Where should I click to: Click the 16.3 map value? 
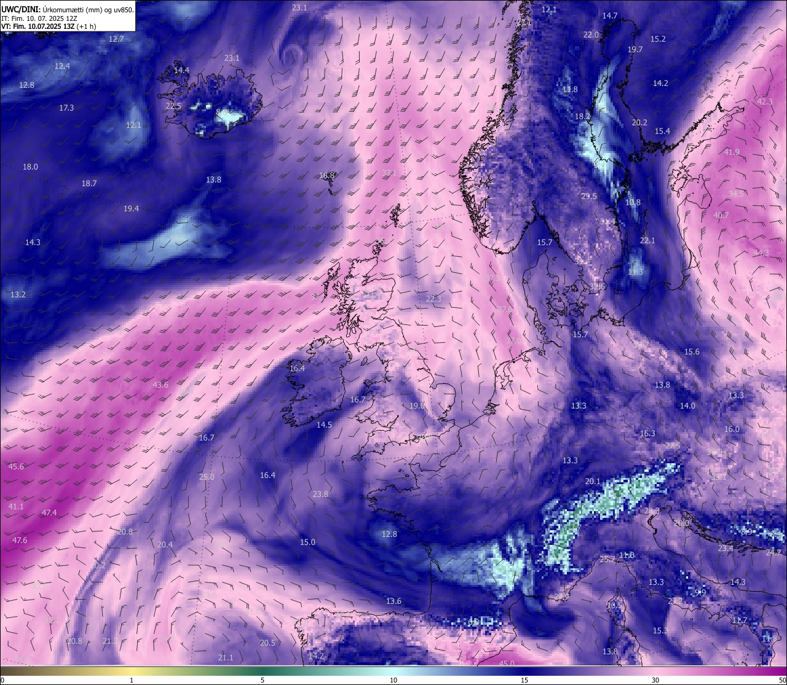coord(647,433)
